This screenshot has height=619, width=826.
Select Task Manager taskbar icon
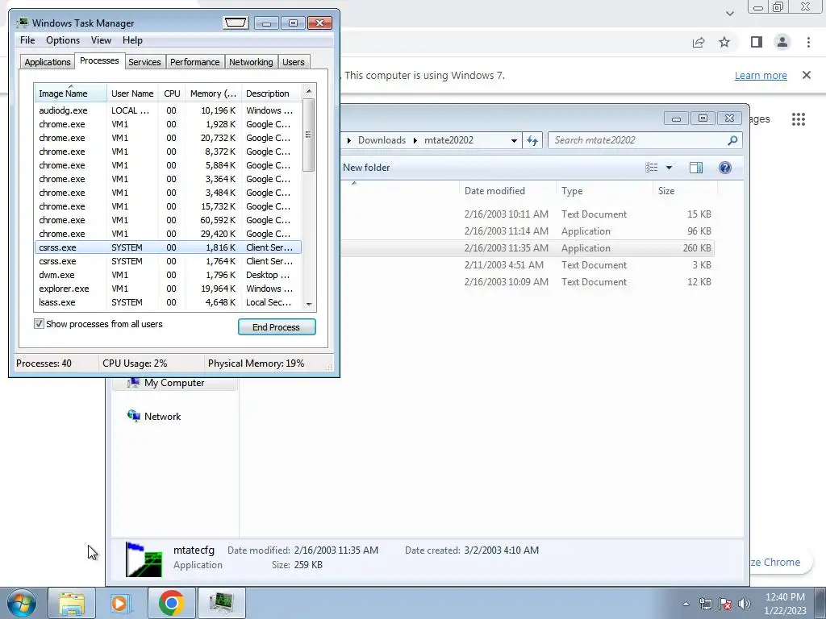pos(221,603)
